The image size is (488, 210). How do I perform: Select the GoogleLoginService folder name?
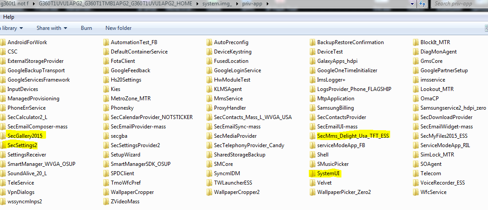point(237,70)
